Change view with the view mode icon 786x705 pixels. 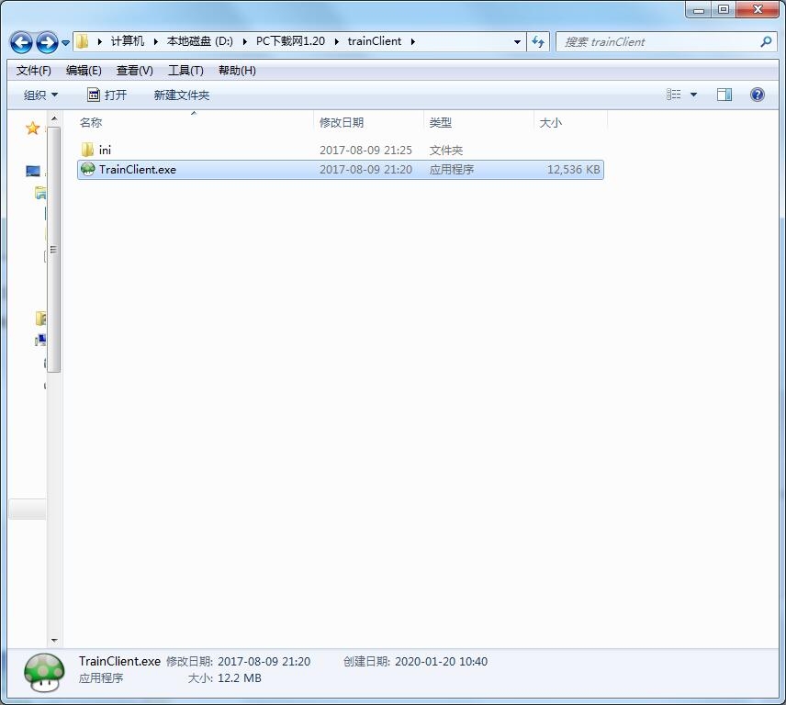coord(674,95)
